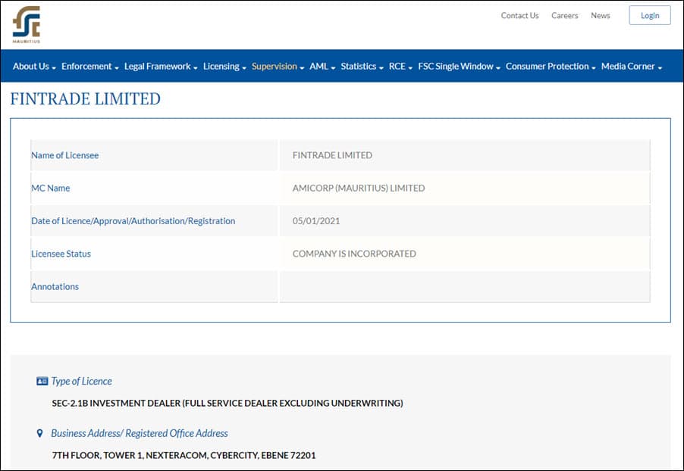Expand the Media Corner dropdown
684x471 pixels.
coord(632,67)
